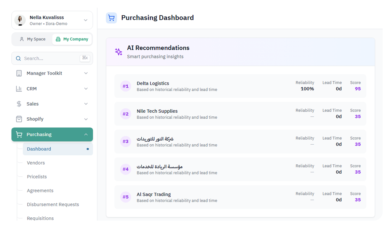Select the My Company tab

[72, 39]
